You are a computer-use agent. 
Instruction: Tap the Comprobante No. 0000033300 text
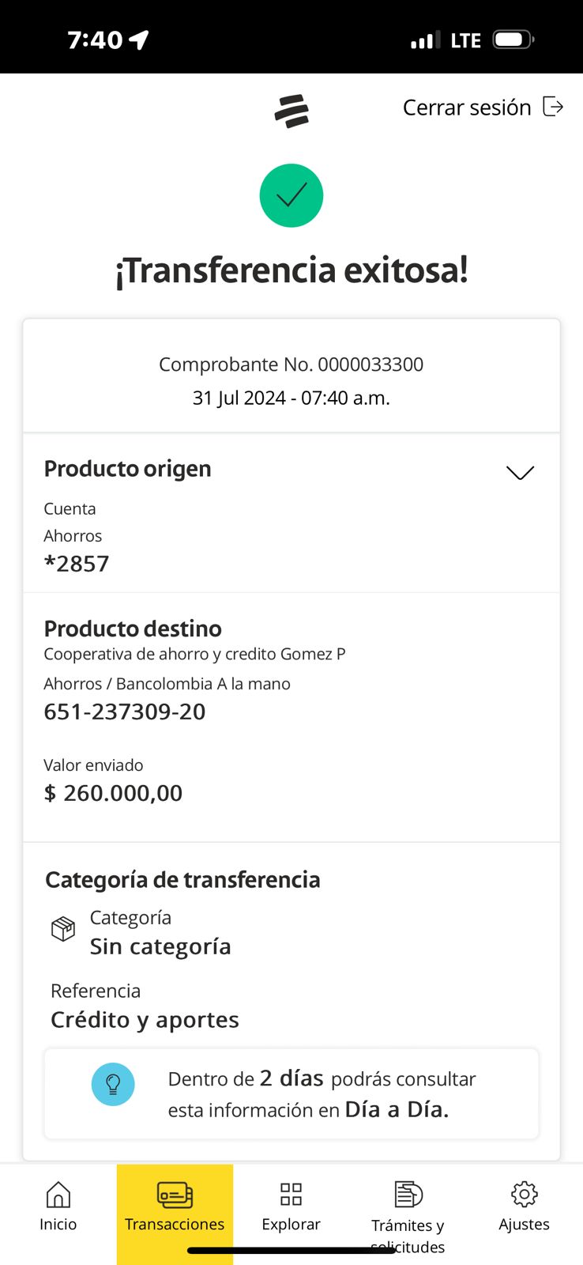[291, 364]
